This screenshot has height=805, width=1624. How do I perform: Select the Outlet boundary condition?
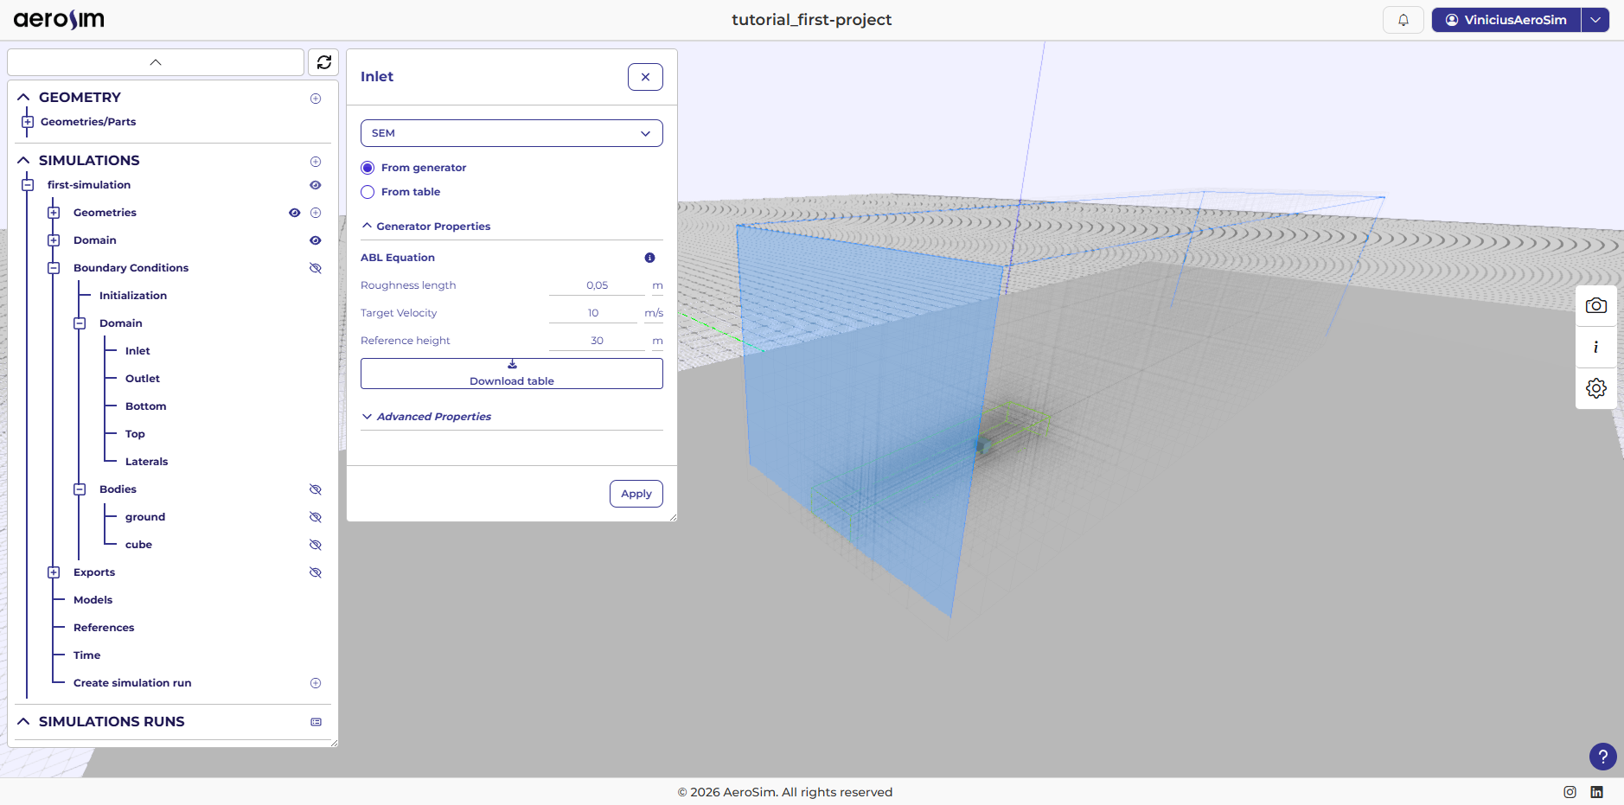(143, 378)
